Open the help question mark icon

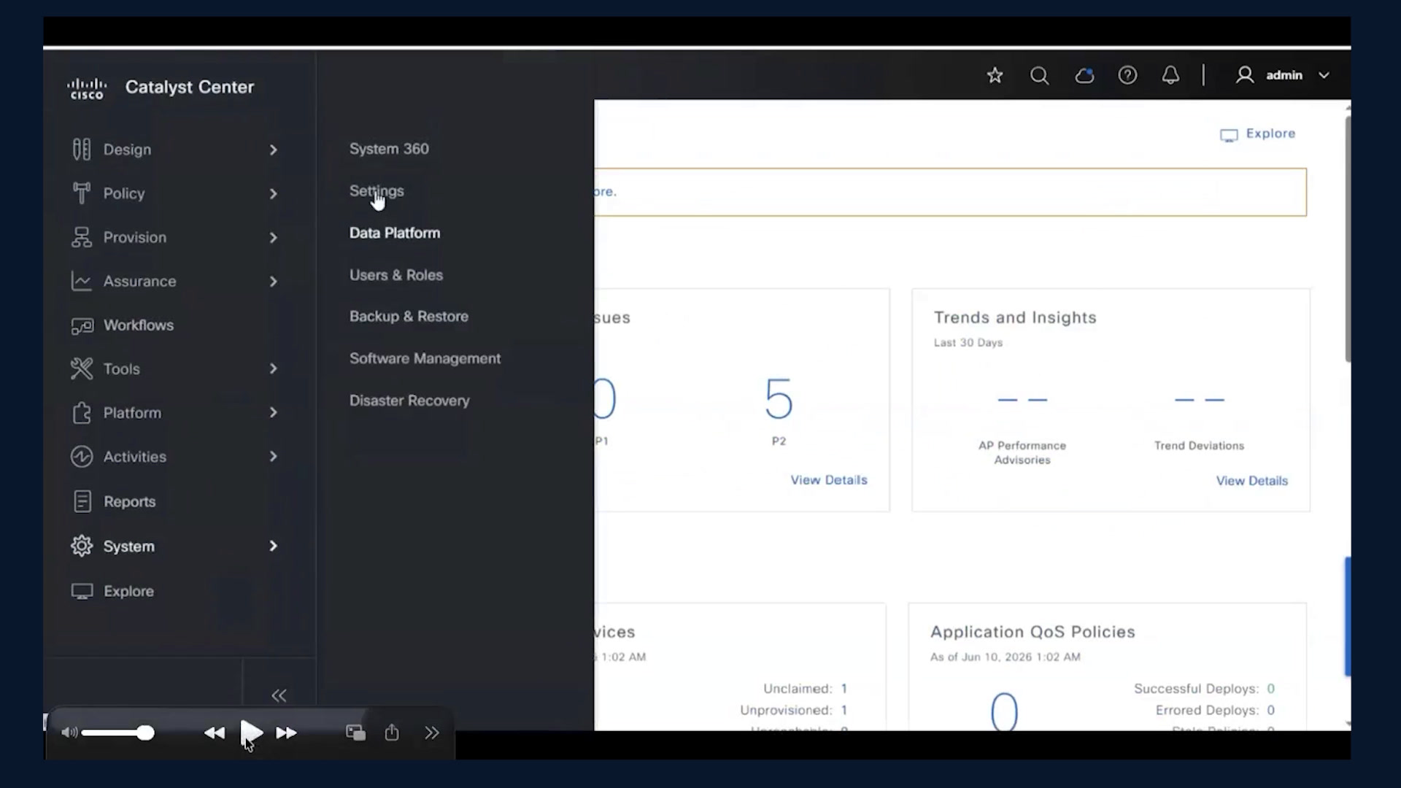coord(1127,75)
